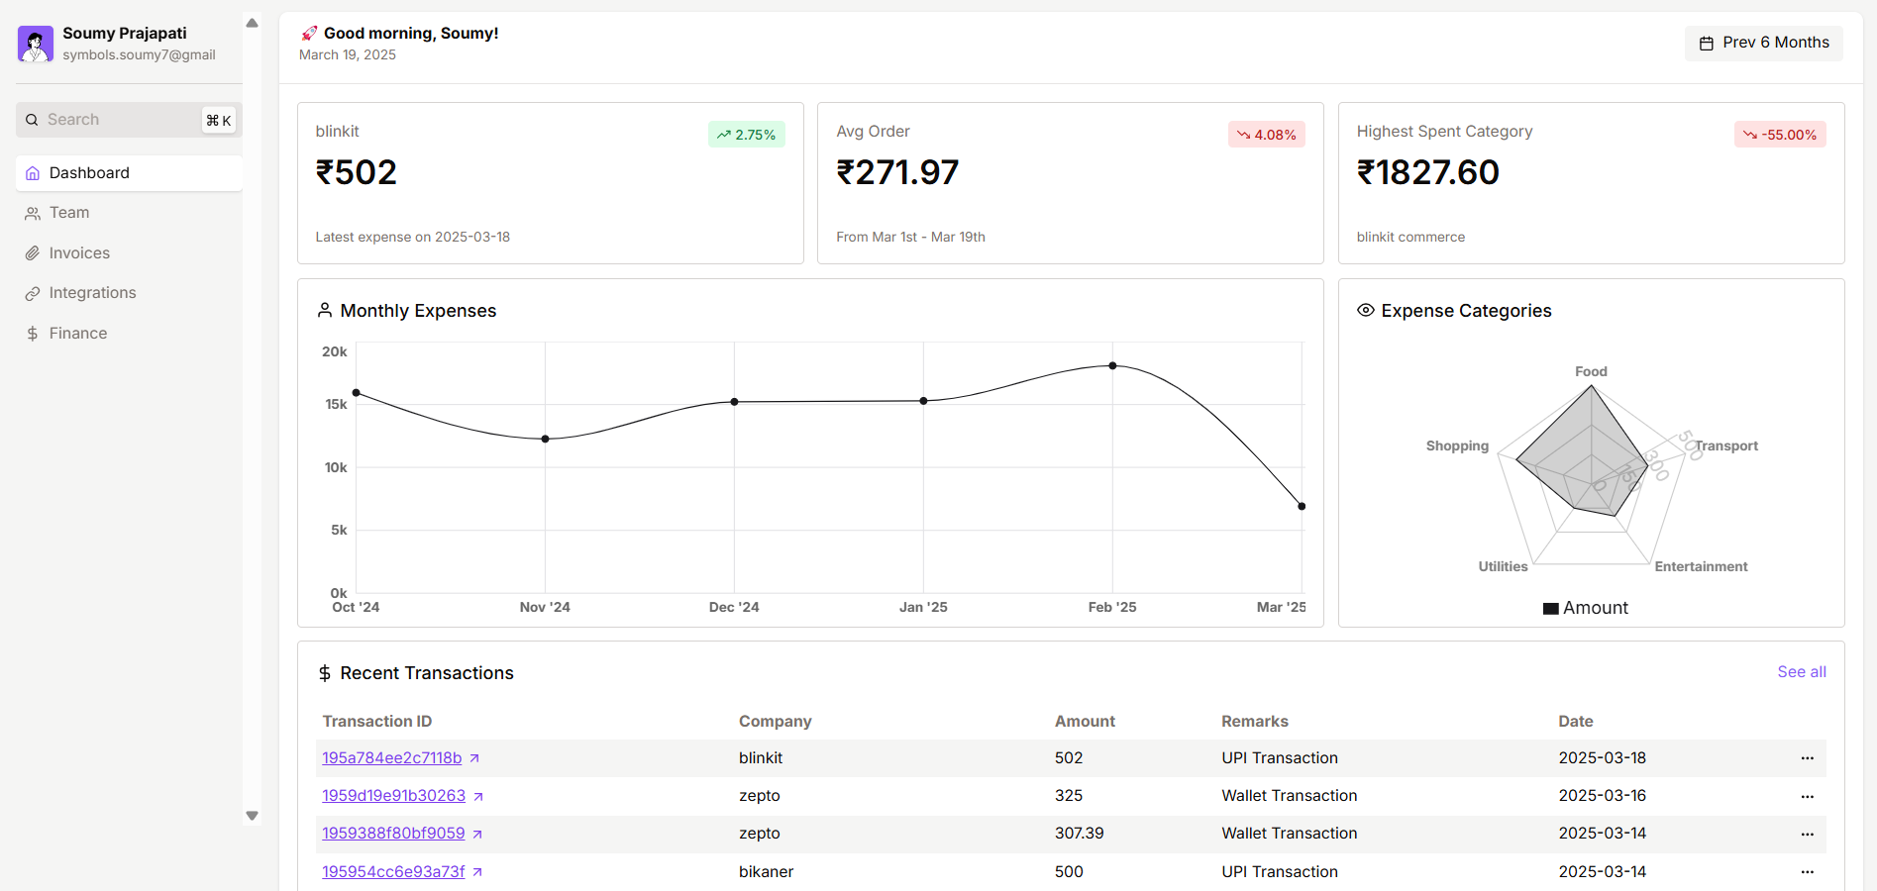Click the sidebar scroll up arrow
The image size is (1877, 891).
[x=252, y=23]
